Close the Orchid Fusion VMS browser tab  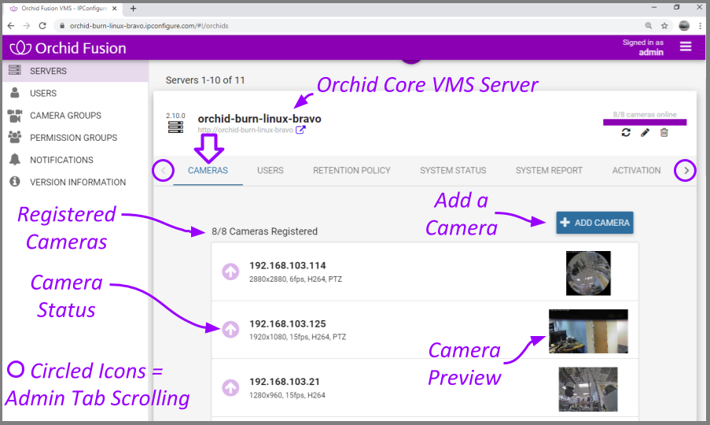[x=115, y=9]
